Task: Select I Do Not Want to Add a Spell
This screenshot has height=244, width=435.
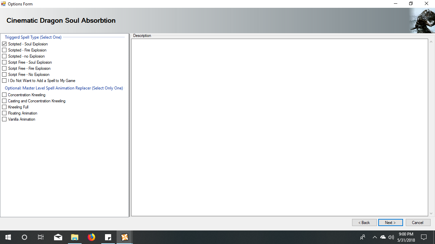Action: (4, 81)
